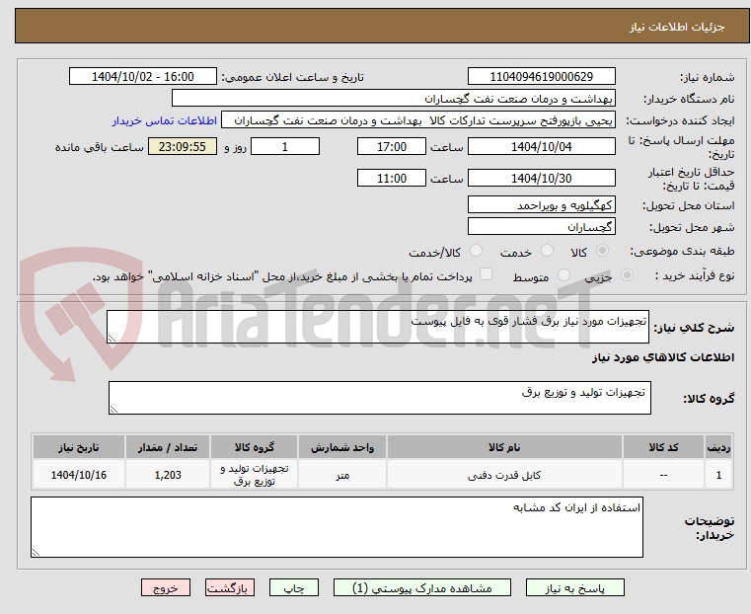The image size is (751, 614).
Task: Click the cell کابل قدرت دفنی
Action: pos(504,475)
